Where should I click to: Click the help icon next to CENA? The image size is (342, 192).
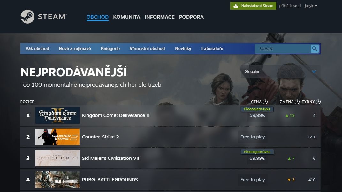pos(264,102)
